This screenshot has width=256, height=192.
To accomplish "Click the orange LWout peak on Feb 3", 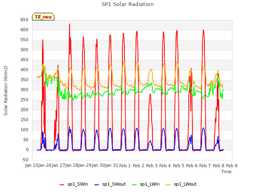I will (151, 69).
